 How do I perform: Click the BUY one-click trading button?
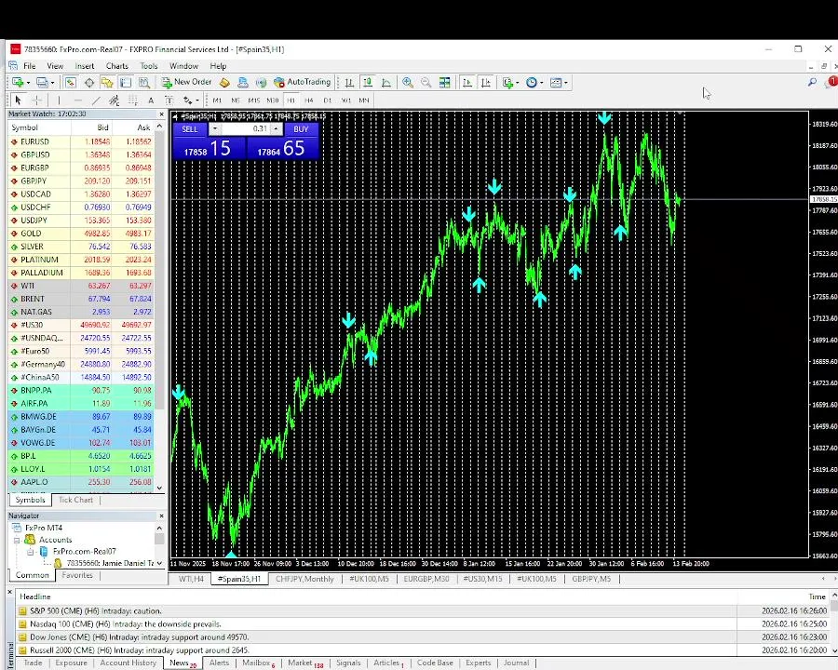point(302,128)
